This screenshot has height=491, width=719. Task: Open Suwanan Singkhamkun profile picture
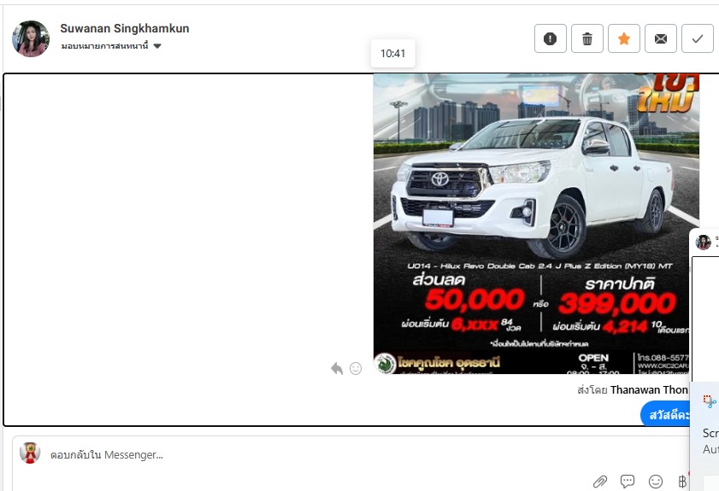click(x=31, y=38)
